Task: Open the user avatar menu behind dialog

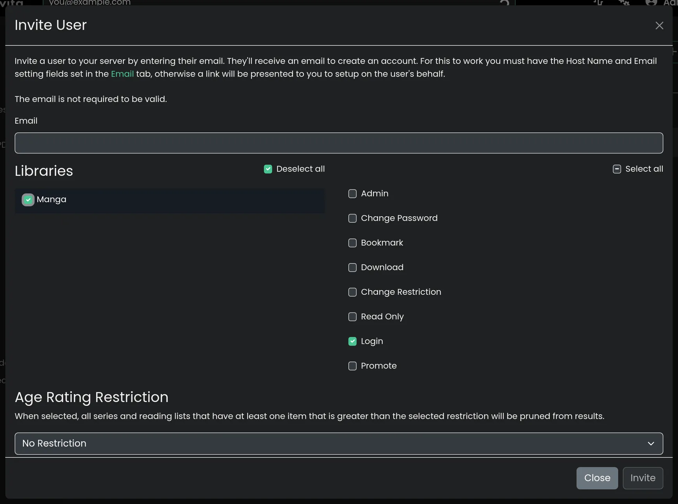Action: 651,3
